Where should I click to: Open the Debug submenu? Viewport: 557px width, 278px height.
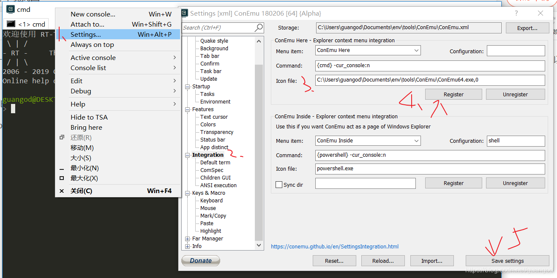point(118,91)
